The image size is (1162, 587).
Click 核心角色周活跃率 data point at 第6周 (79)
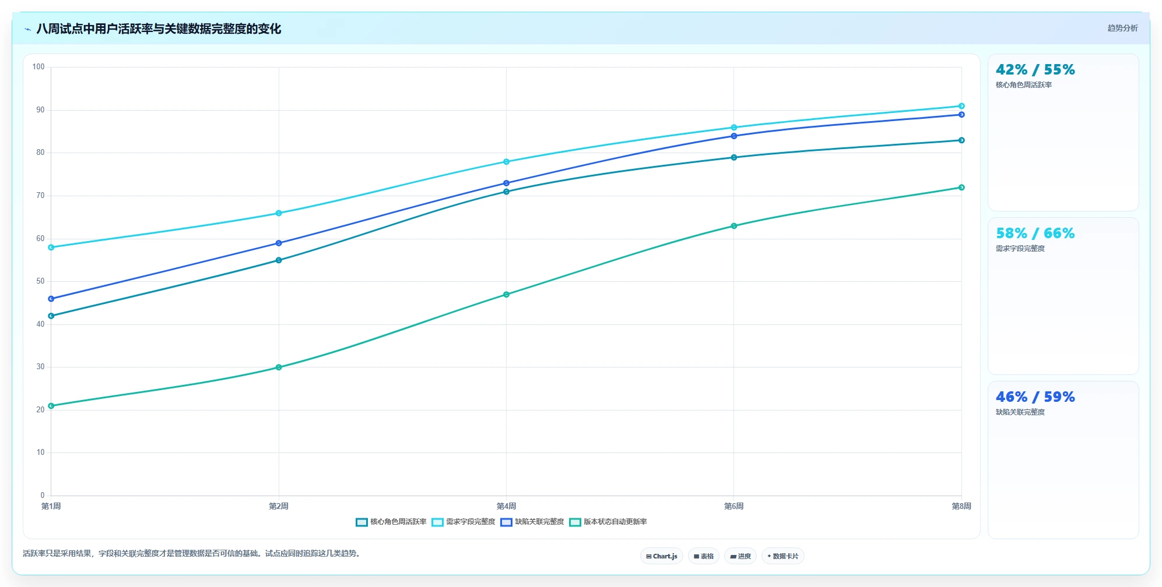tap(734, 157)
